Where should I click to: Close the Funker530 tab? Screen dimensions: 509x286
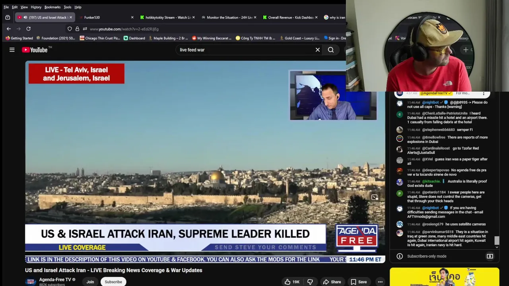pyautogui.click(x=132, y=17)
